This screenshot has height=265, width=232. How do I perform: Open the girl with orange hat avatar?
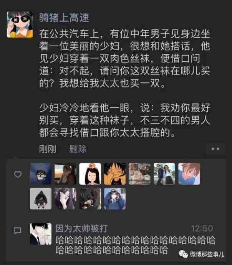tap(90, 174)
